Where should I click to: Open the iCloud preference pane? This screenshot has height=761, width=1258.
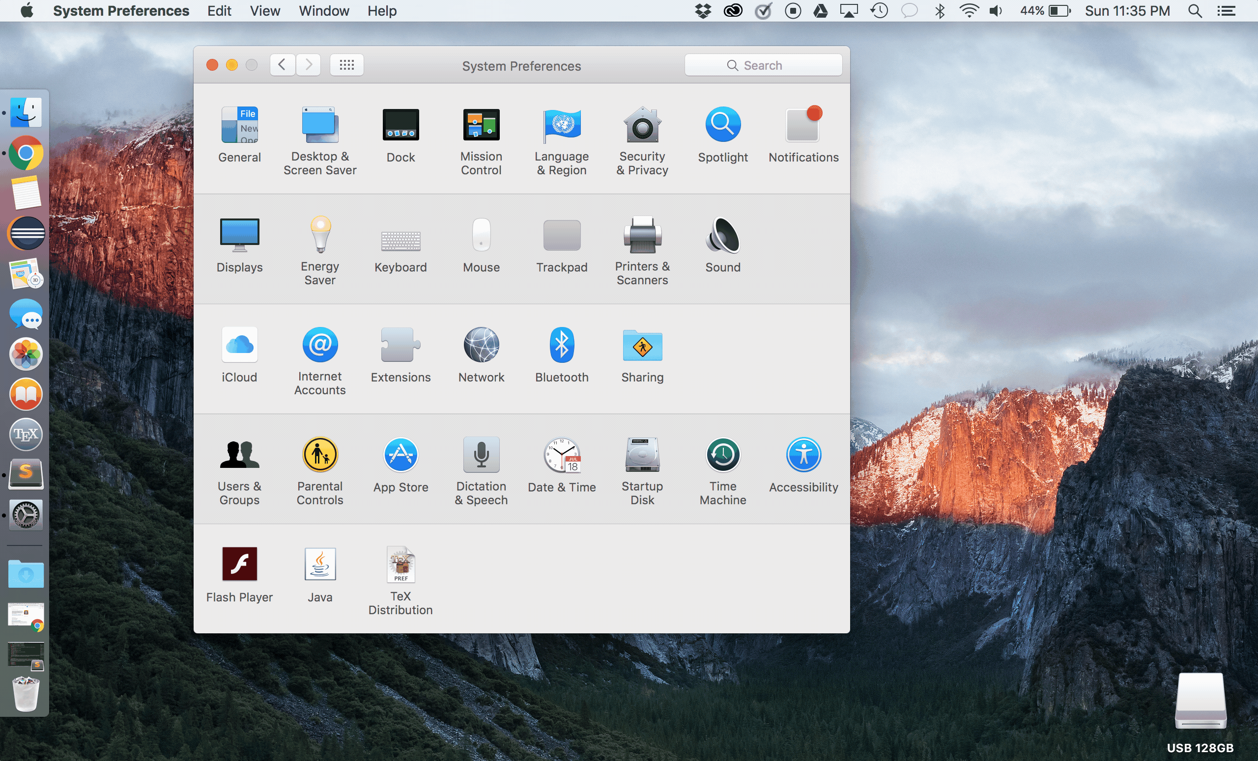click(x=239, y=355)
